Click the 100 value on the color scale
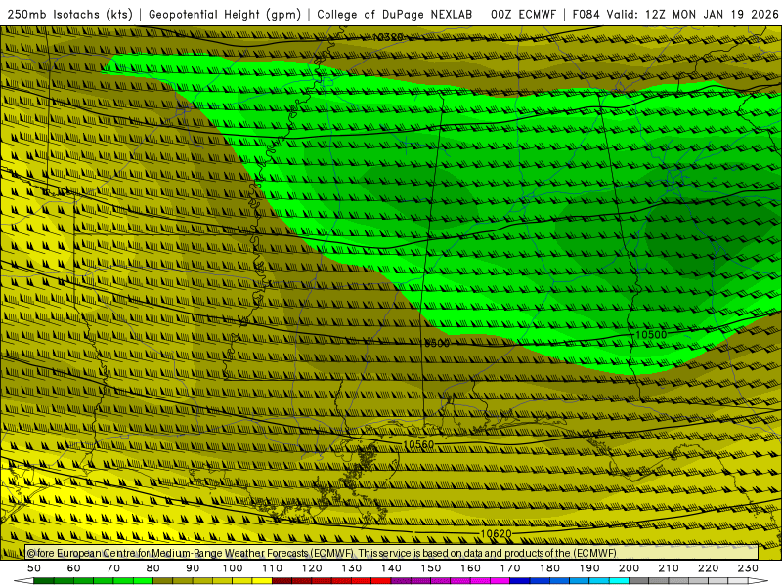The image size is (782, 586). pyautogui.click(x=233, y=568)
